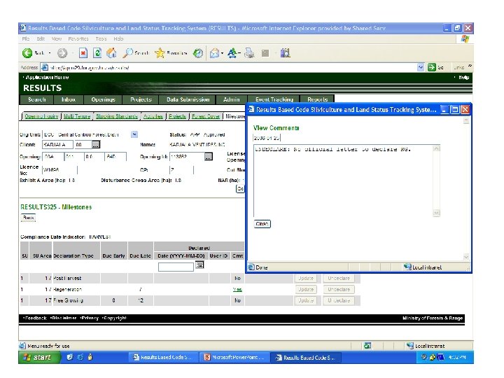Open the IE Search magnifier
Viewport: 504px width, 378px height.
click(x=127, y=53)
